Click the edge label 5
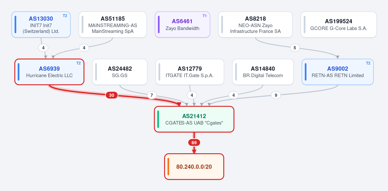388x191 pixels. 295,48
